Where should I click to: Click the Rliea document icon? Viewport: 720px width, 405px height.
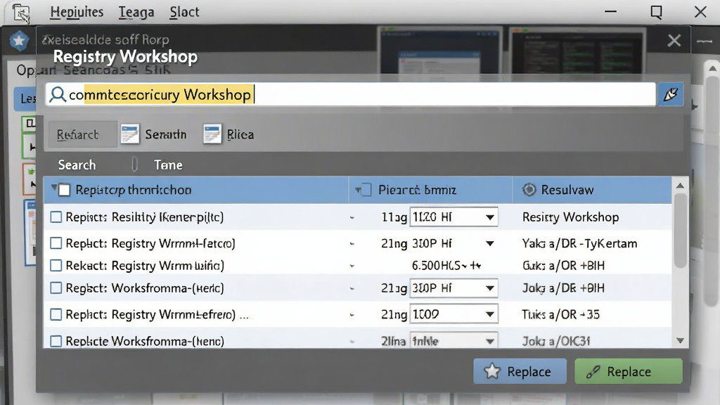coord(212,134)
